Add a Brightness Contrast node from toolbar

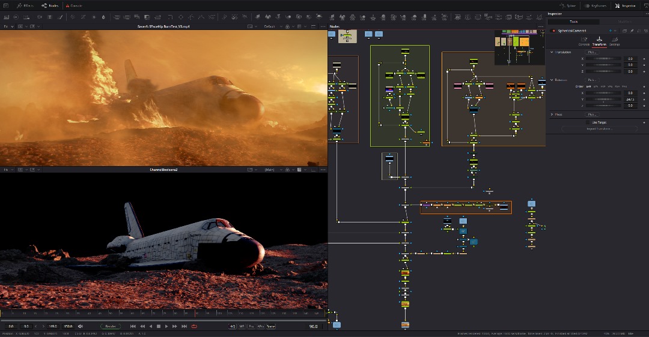[94, 17]
